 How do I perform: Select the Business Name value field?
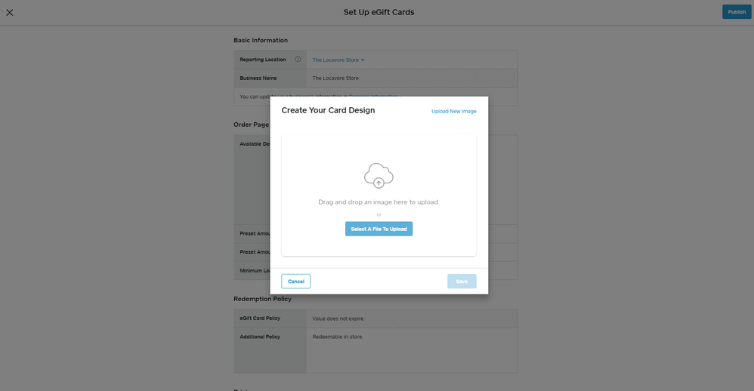pyautogui.click(x=335, y=78)
